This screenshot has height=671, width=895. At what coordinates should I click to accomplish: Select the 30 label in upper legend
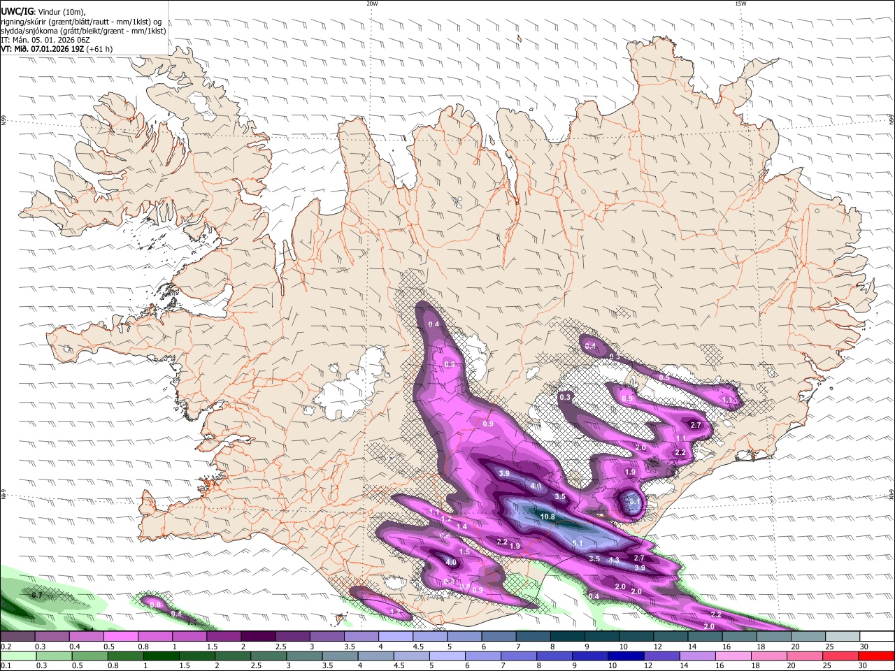[x=864, y=647]
